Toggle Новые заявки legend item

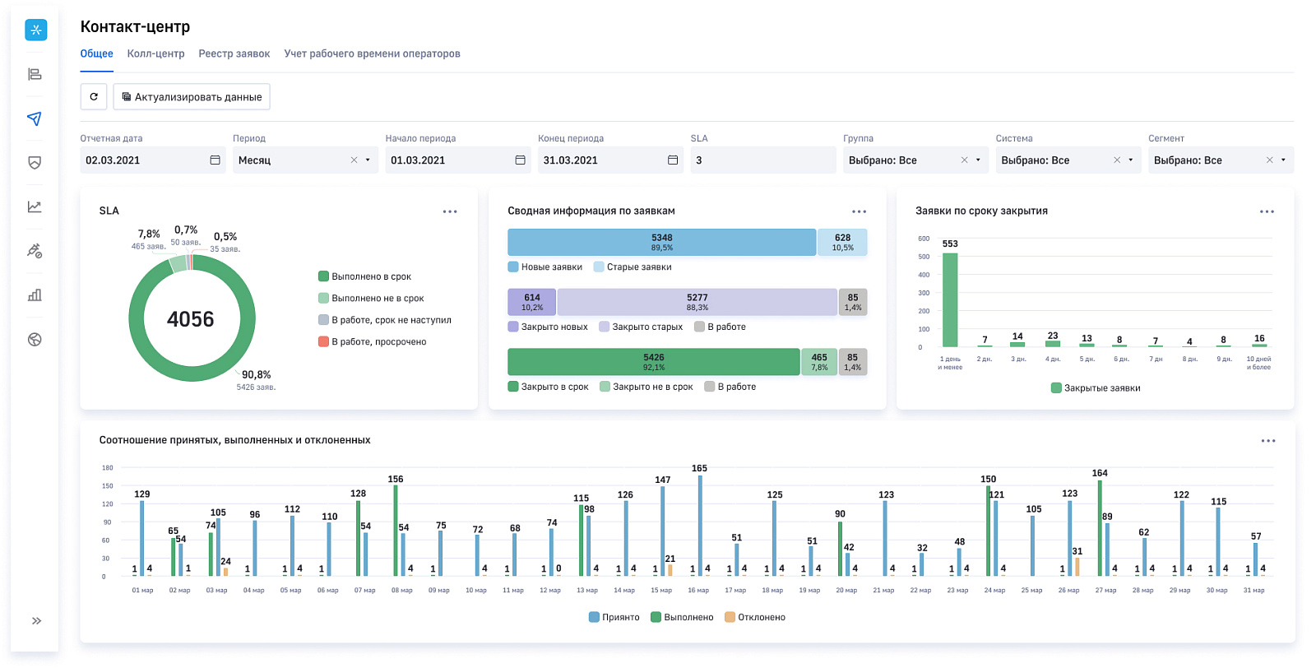(x=545, y=267)
